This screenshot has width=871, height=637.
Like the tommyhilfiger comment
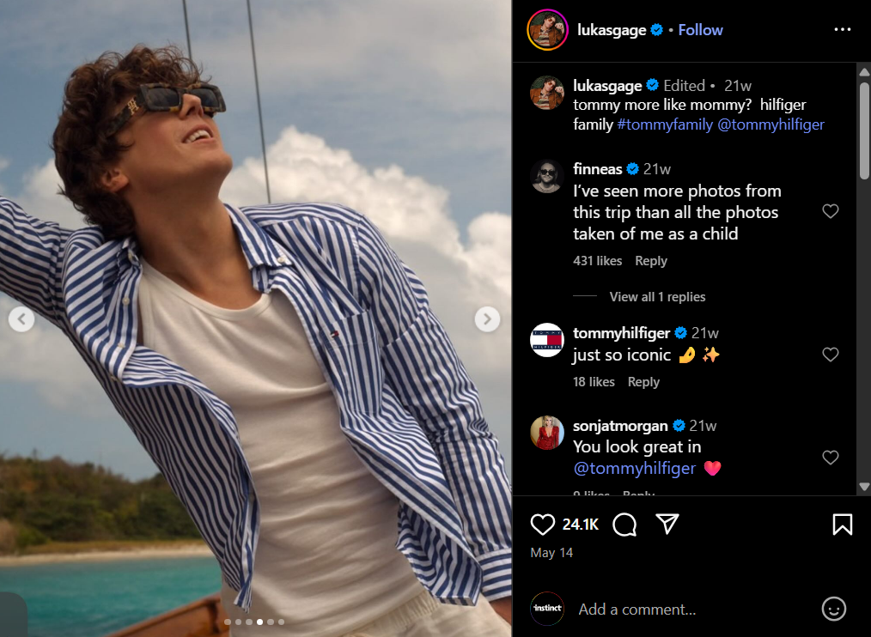tap(830, 355)
